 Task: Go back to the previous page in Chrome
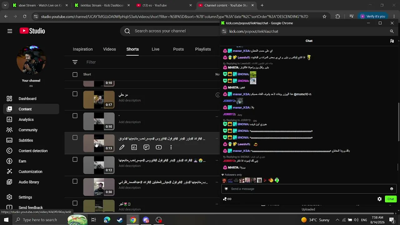(x=6, y=17)
